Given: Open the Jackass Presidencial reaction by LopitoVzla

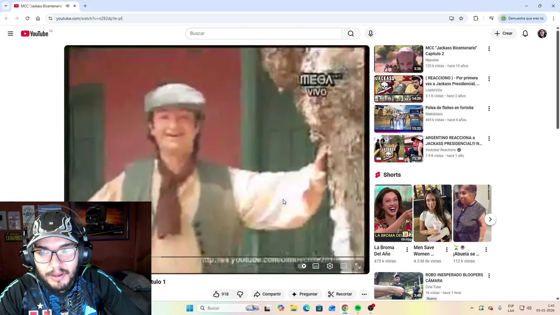Looking at the screenshot, I should (x=452, y=81).
